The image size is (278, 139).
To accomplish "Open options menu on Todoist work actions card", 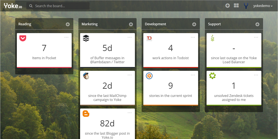I will pyautogui.click(x=193, y=37).
